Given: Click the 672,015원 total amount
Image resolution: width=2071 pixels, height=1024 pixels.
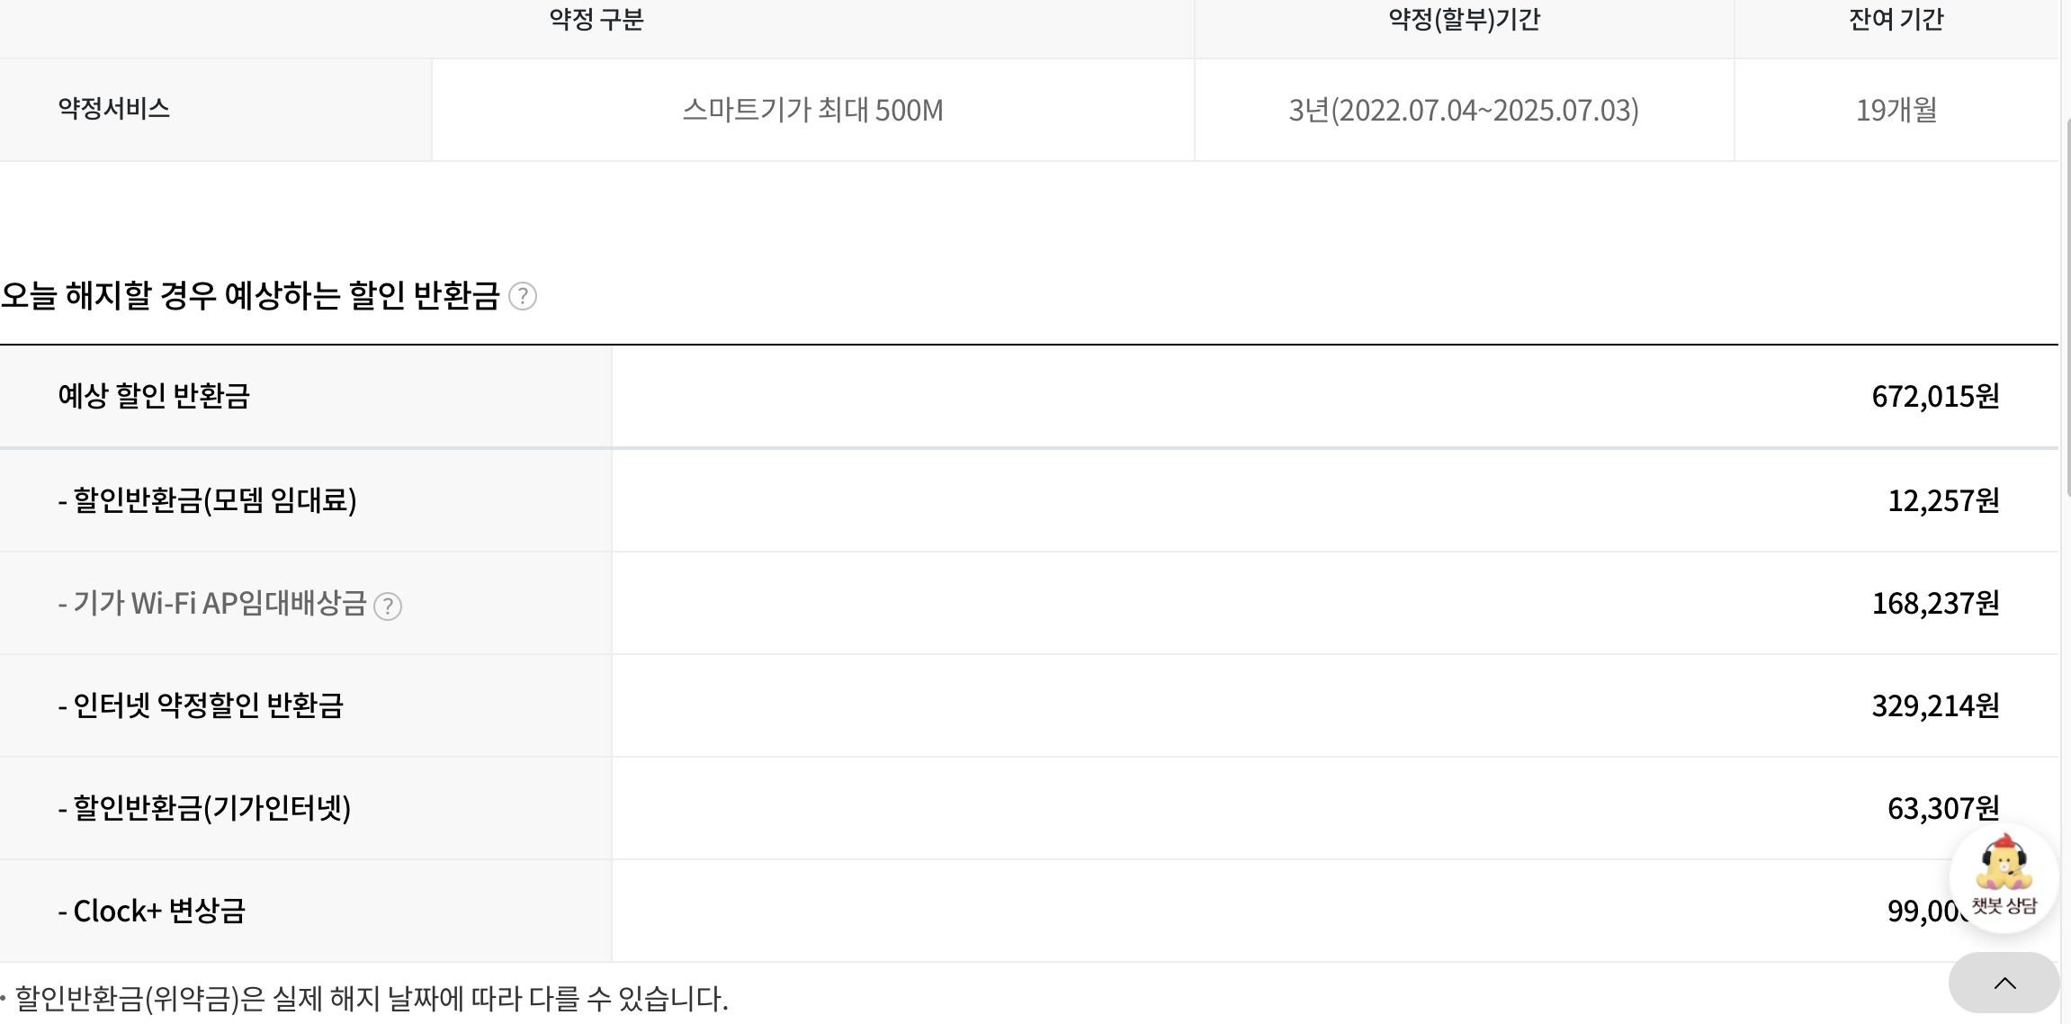Looking at the screenshot, I should point(1935,396).
